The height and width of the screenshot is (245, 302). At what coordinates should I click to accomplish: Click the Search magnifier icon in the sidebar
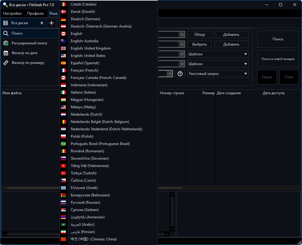(x=6, y=33)
